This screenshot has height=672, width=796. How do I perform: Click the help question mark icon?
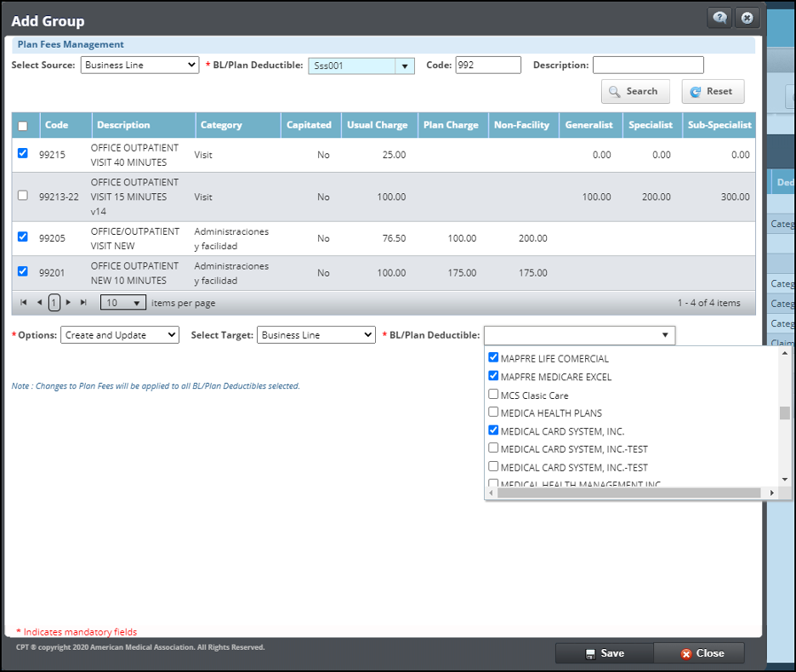(x=719, y=18)
